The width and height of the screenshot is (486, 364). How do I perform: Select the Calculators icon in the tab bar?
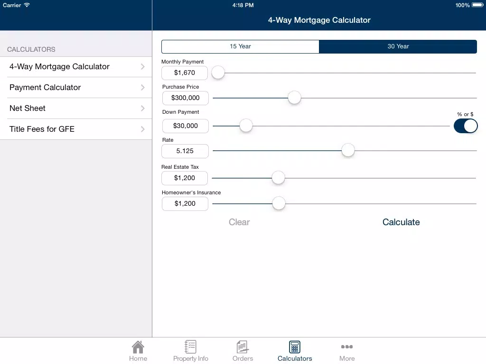click(294, 347)
